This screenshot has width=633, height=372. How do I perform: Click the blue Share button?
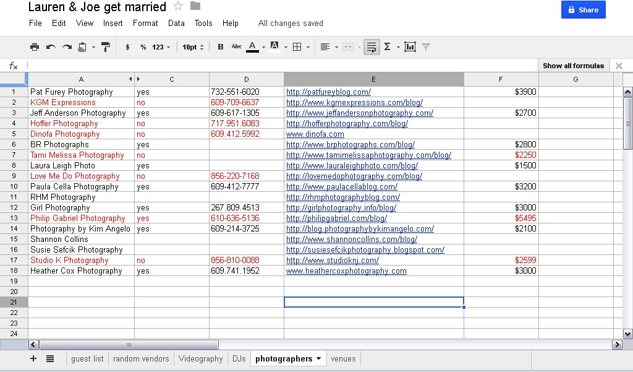[x=583, y=10]
